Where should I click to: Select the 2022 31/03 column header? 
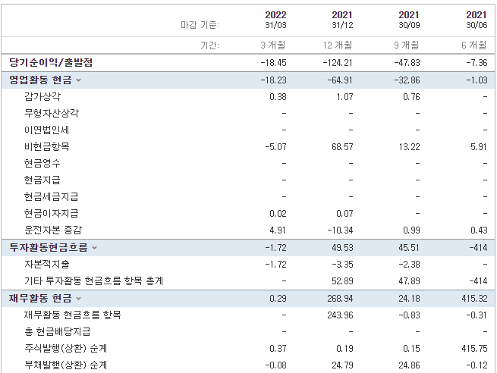click(x=275, y=20)
